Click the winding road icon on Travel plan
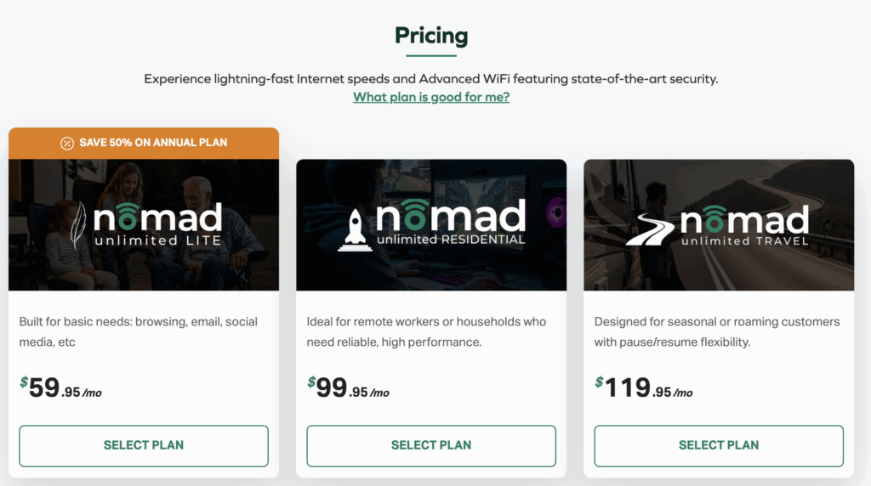The image size is (871, 486). (652, 229)
